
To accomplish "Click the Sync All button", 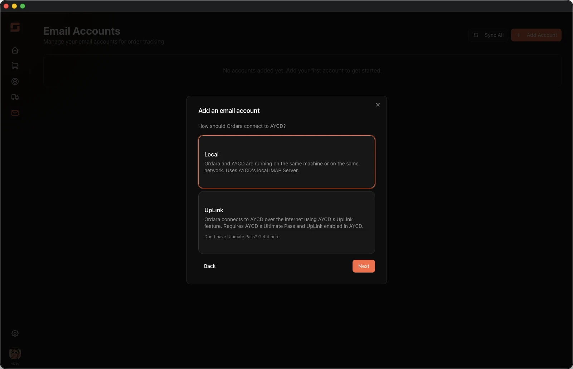I will click(x=488, y=35).
